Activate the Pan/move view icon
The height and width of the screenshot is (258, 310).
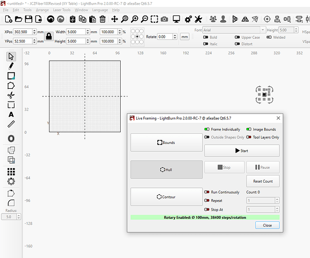point(115,19)
